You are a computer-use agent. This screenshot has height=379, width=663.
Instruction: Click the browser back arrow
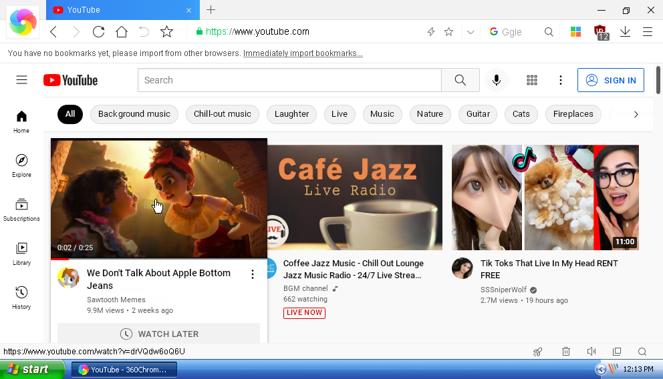pyautogui.click(x=53, y=31)
